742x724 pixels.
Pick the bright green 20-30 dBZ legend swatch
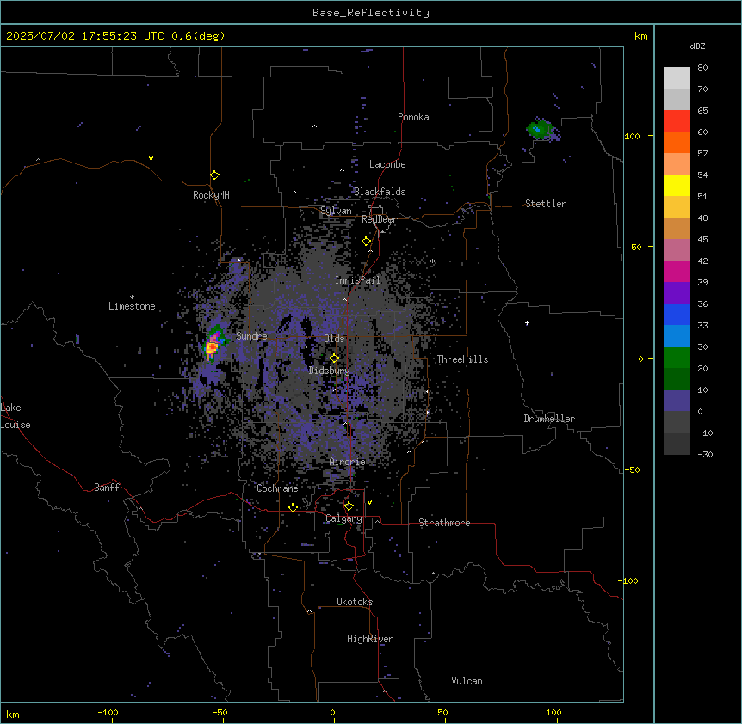[677, 358]
